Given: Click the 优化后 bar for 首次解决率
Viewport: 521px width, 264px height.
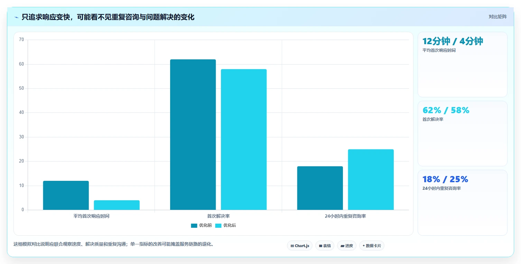Looking at the screenshot, I should point(244,139).
